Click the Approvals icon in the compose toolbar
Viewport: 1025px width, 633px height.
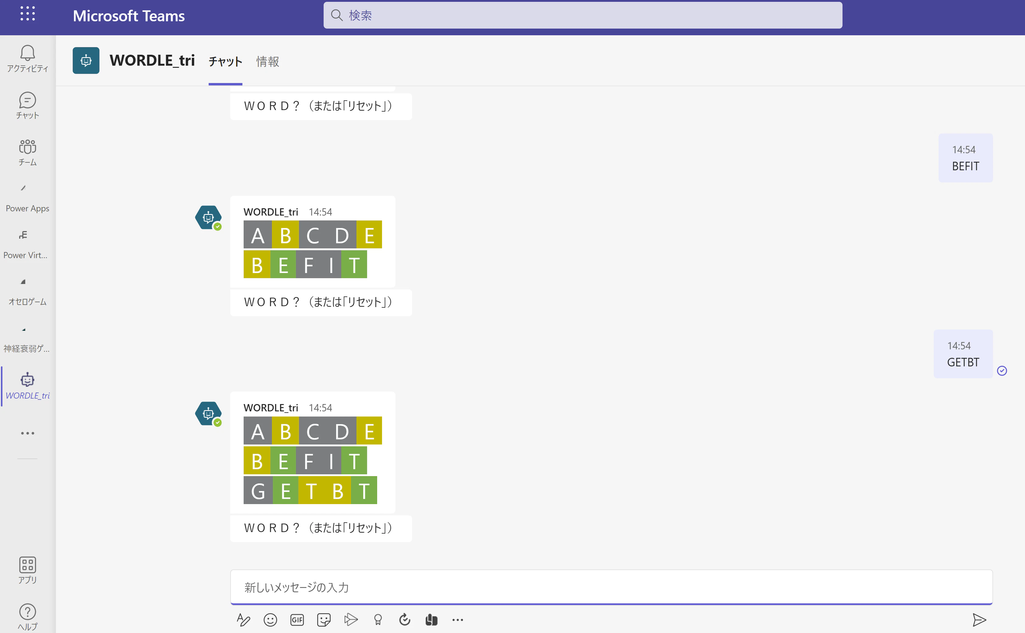coord(405,620)
